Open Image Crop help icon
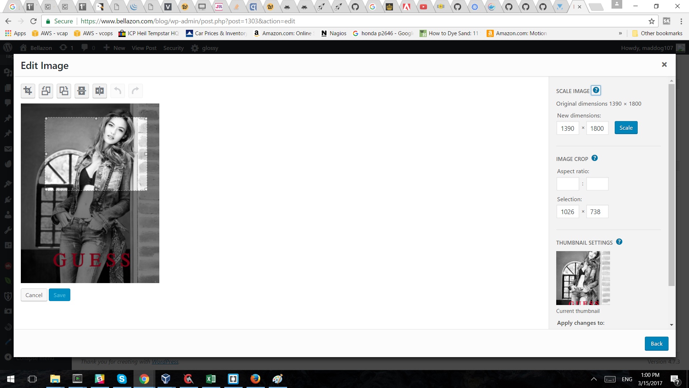The image size is (689, 388). pyautogui.click(x=595, y=158)
